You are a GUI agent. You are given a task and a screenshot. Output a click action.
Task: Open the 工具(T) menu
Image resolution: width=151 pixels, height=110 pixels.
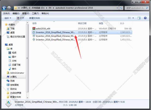pos(35,13)
